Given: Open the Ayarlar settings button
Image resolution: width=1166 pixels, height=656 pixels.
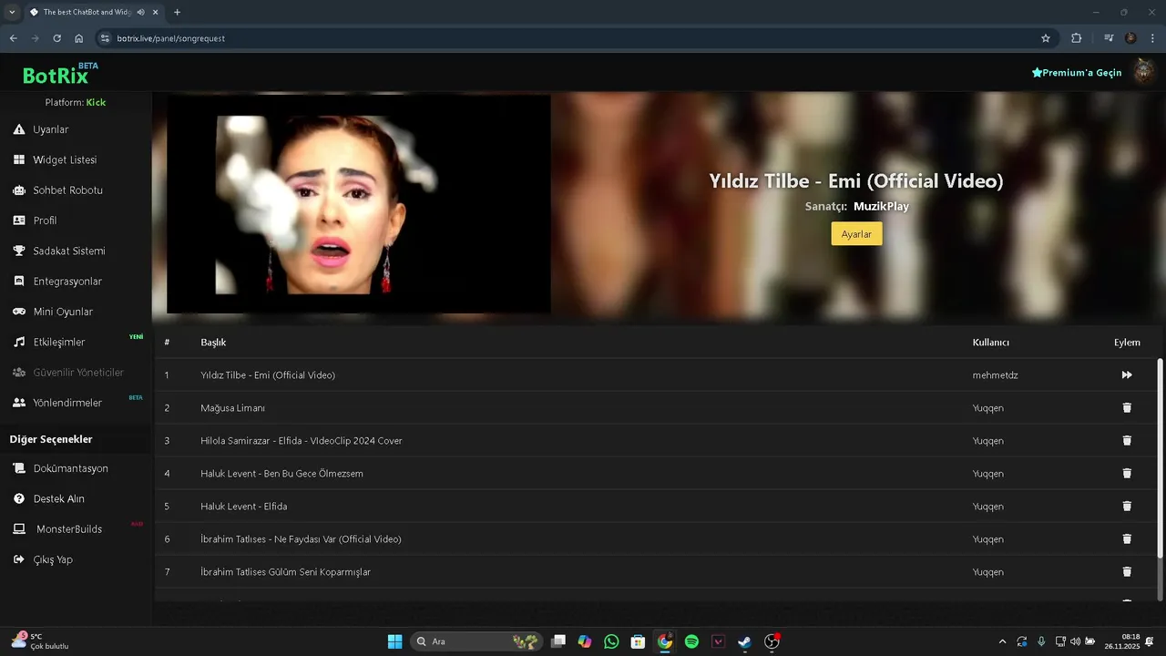Looking at the screenshot, I should 856,234.
